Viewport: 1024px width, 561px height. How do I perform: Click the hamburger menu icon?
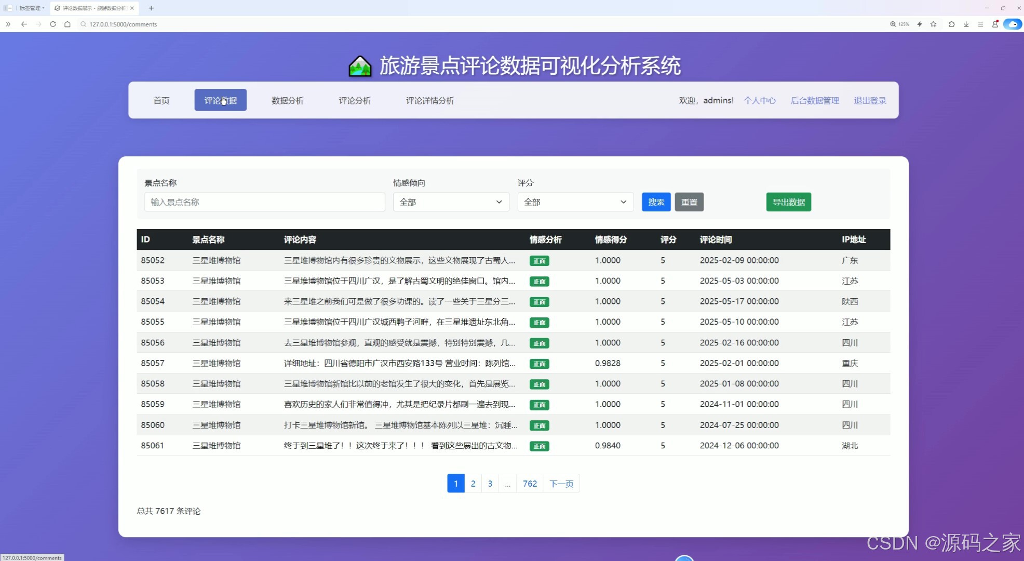(x=980, y=24)
